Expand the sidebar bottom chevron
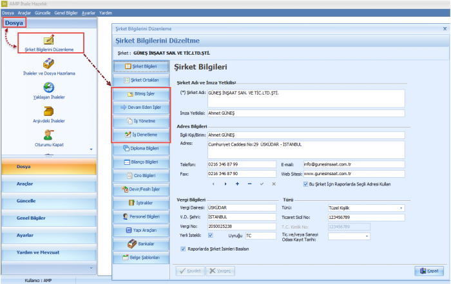The width and height of the screenshot is (451, 284). click(91, 268)
